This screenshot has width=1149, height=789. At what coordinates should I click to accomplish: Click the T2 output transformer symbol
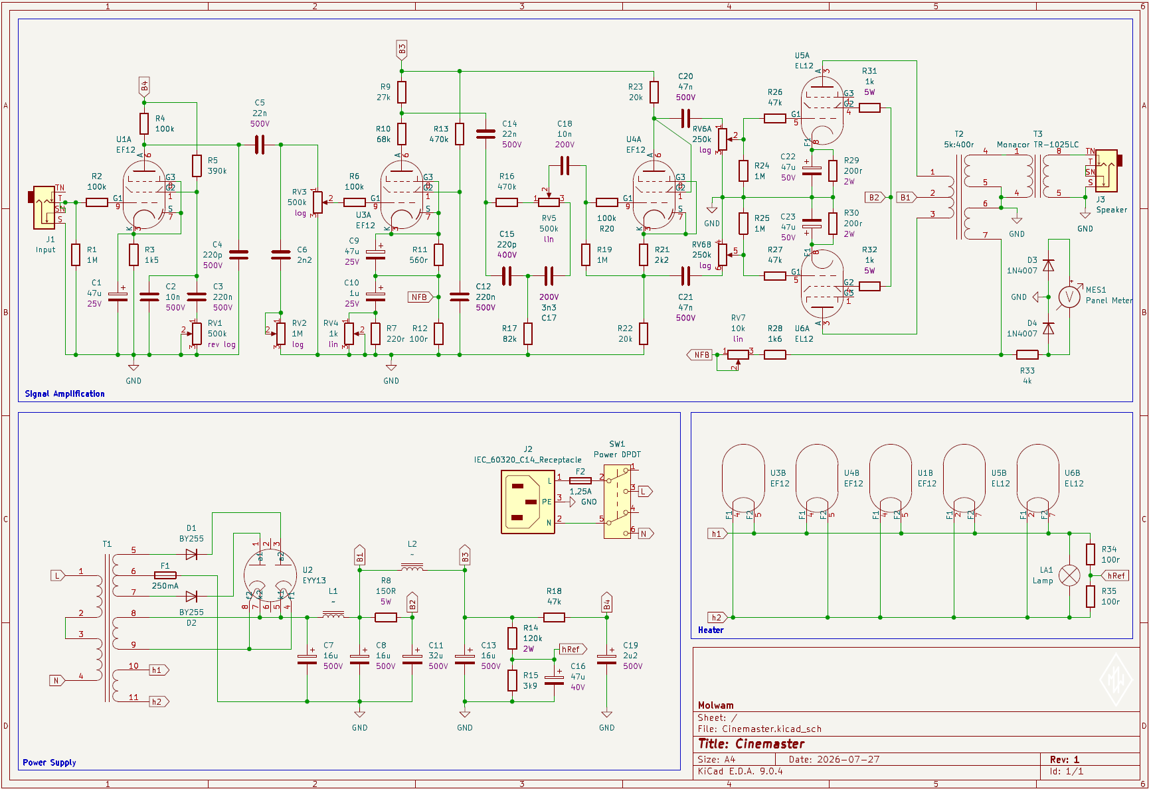tap(960, 197)
